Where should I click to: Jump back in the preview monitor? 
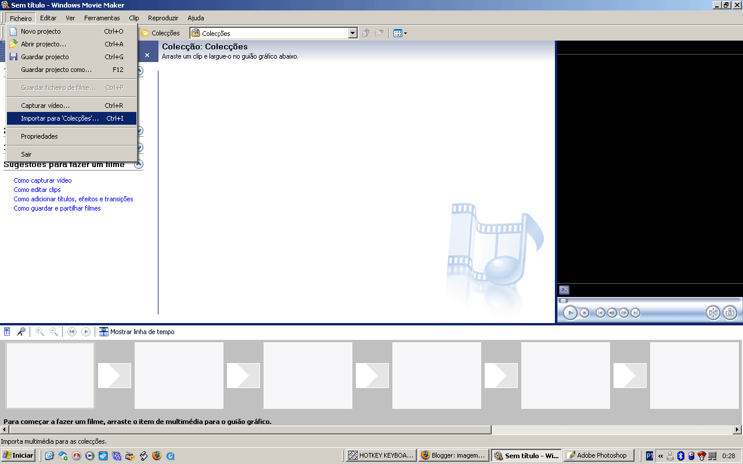click(601, 313)
